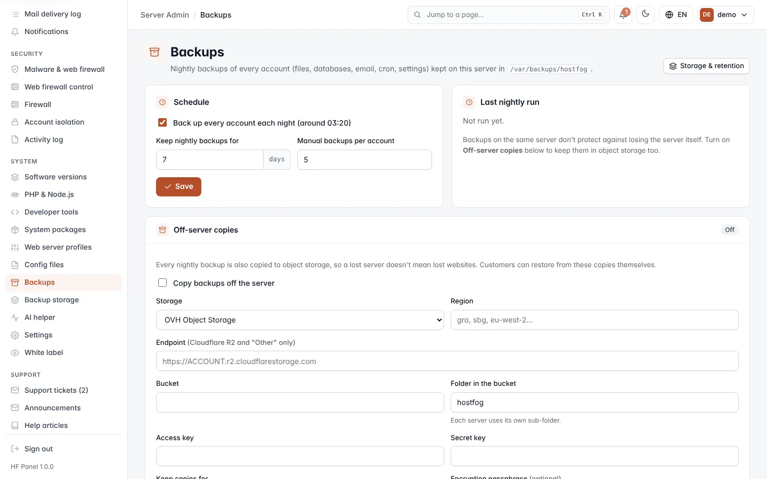
Task: Uncheck Back up every account each night
Action: tap(162, 122)
